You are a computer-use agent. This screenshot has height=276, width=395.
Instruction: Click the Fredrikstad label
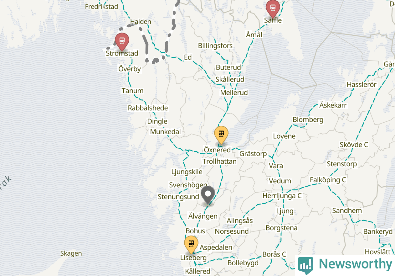[x=101, y=6]
